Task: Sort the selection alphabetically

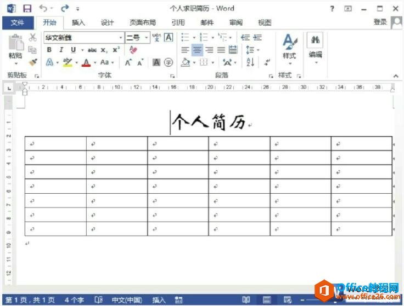Action: click(250, 62)
